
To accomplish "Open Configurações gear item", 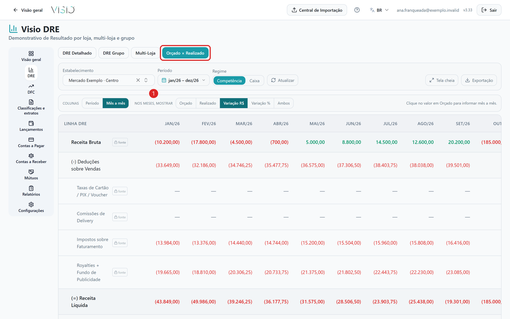I will (x=31, y=207).
